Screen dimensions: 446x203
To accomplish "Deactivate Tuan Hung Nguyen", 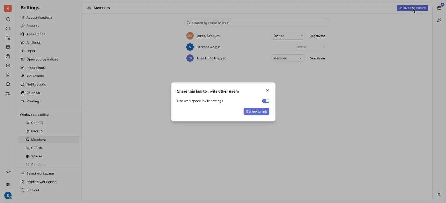I will pos(317,58).
